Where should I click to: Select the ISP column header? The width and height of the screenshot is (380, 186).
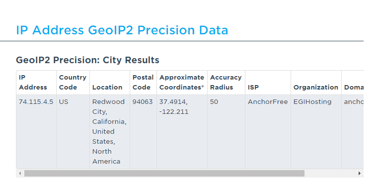pos(268,83)
